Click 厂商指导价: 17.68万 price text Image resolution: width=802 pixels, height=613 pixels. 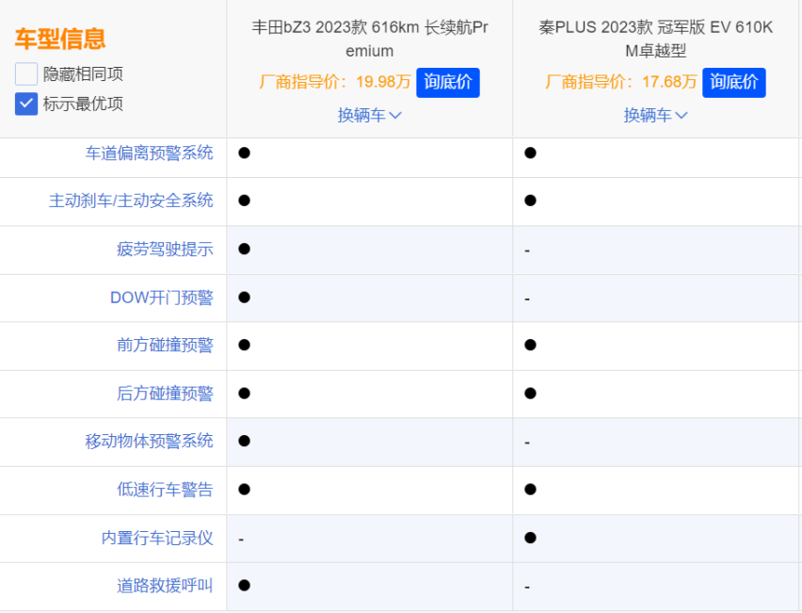(621, 82)
